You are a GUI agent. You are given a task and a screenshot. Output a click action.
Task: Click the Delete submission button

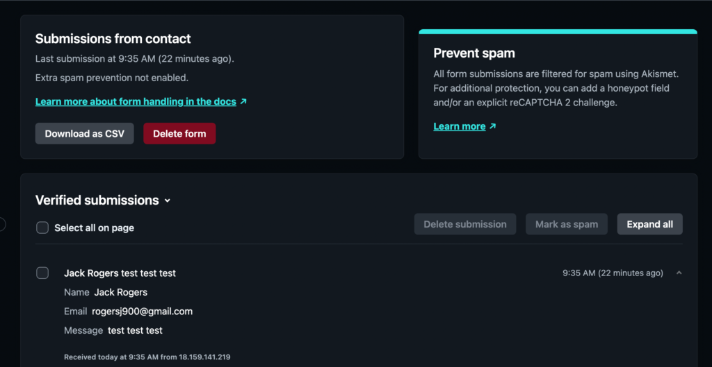point(465,224)
